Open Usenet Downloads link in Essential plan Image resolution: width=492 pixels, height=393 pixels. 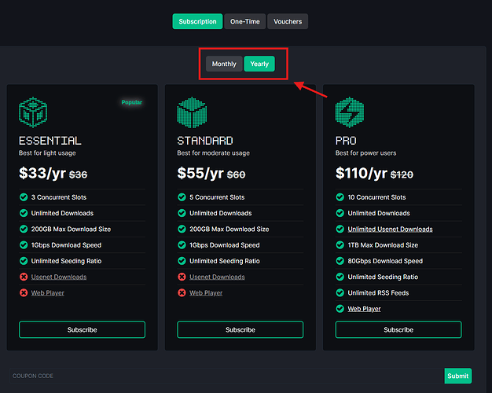[59, 277]
